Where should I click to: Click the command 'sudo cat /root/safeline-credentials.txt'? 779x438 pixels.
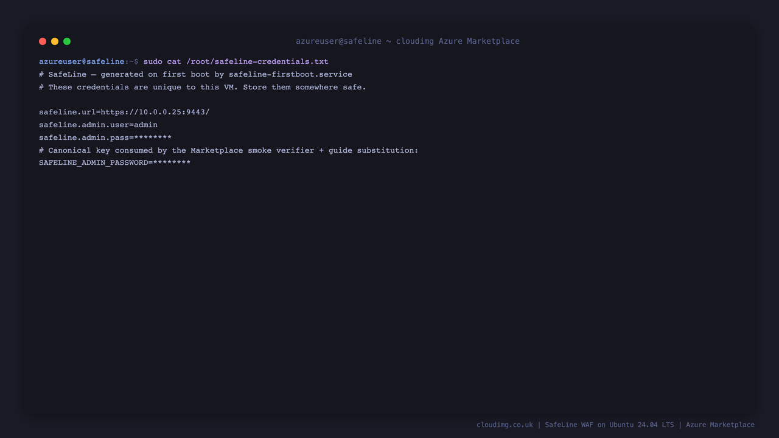pyautogui.click(x=236, y=61)
